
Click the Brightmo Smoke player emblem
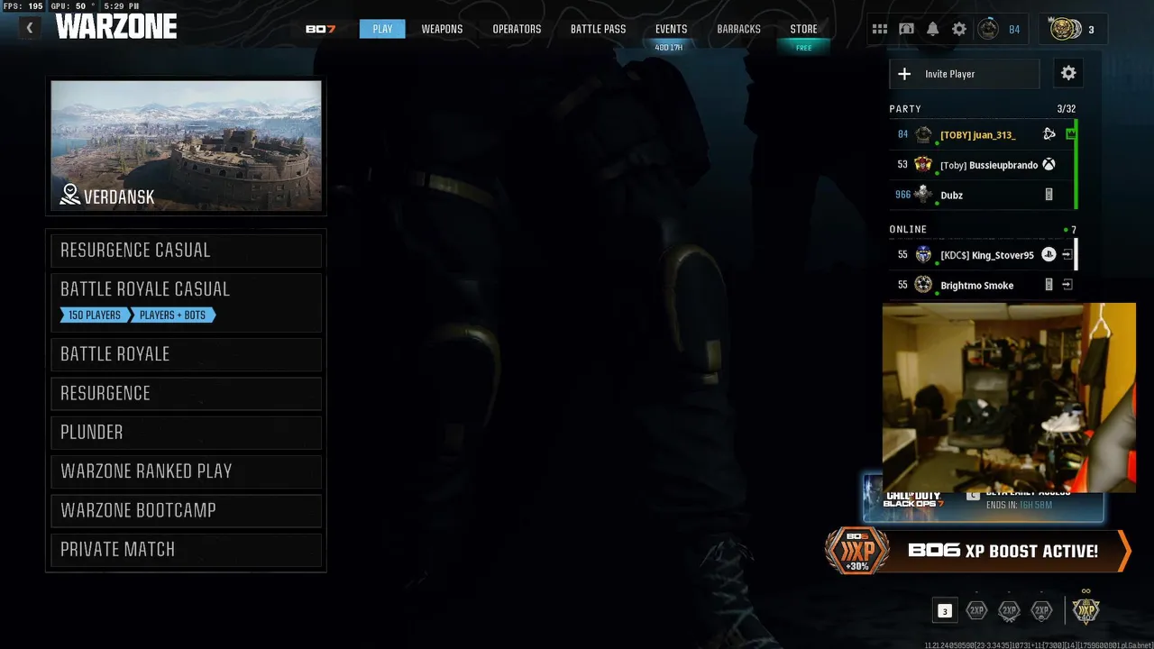point(923,285)
